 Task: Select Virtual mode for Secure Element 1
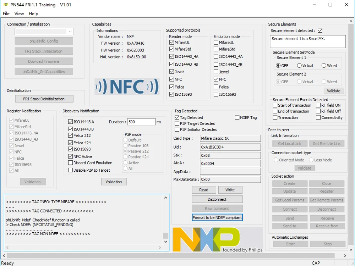[x=299, y=66]
